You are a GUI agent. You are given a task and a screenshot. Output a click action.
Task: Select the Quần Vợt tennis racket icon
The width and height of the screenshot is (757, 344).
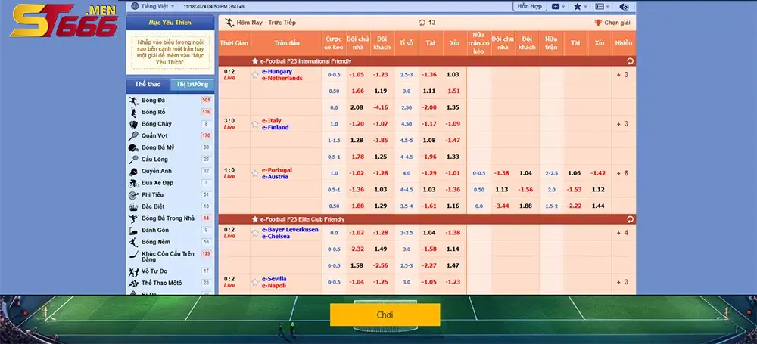(133, 135)
